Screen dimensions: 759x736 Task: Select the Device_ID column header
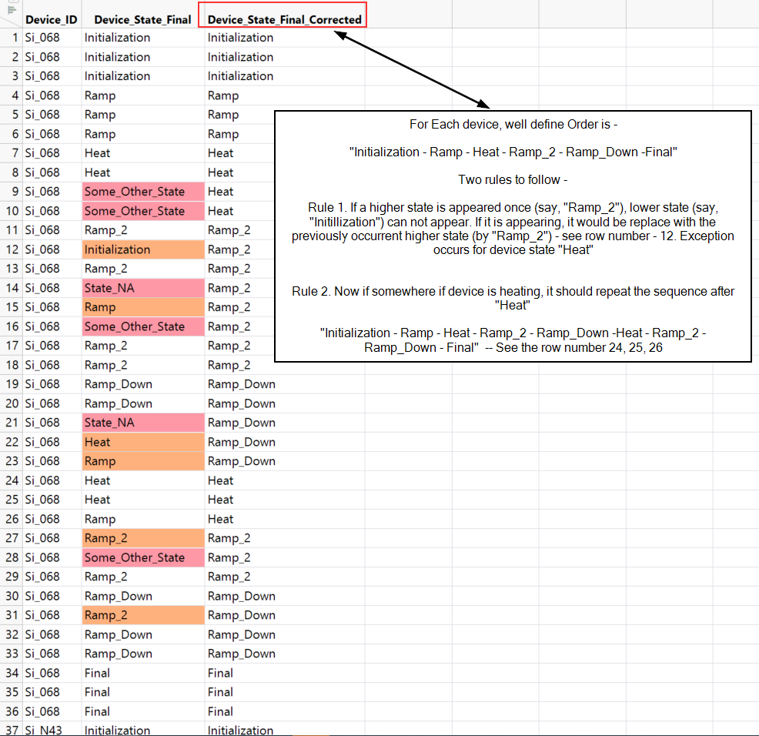pyautogui.click(x=51, y=19)
